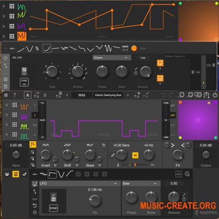The image size is (219, 219).
Task: Select the orange square waveform thumbnail
Action: click(x=24, y=107)
